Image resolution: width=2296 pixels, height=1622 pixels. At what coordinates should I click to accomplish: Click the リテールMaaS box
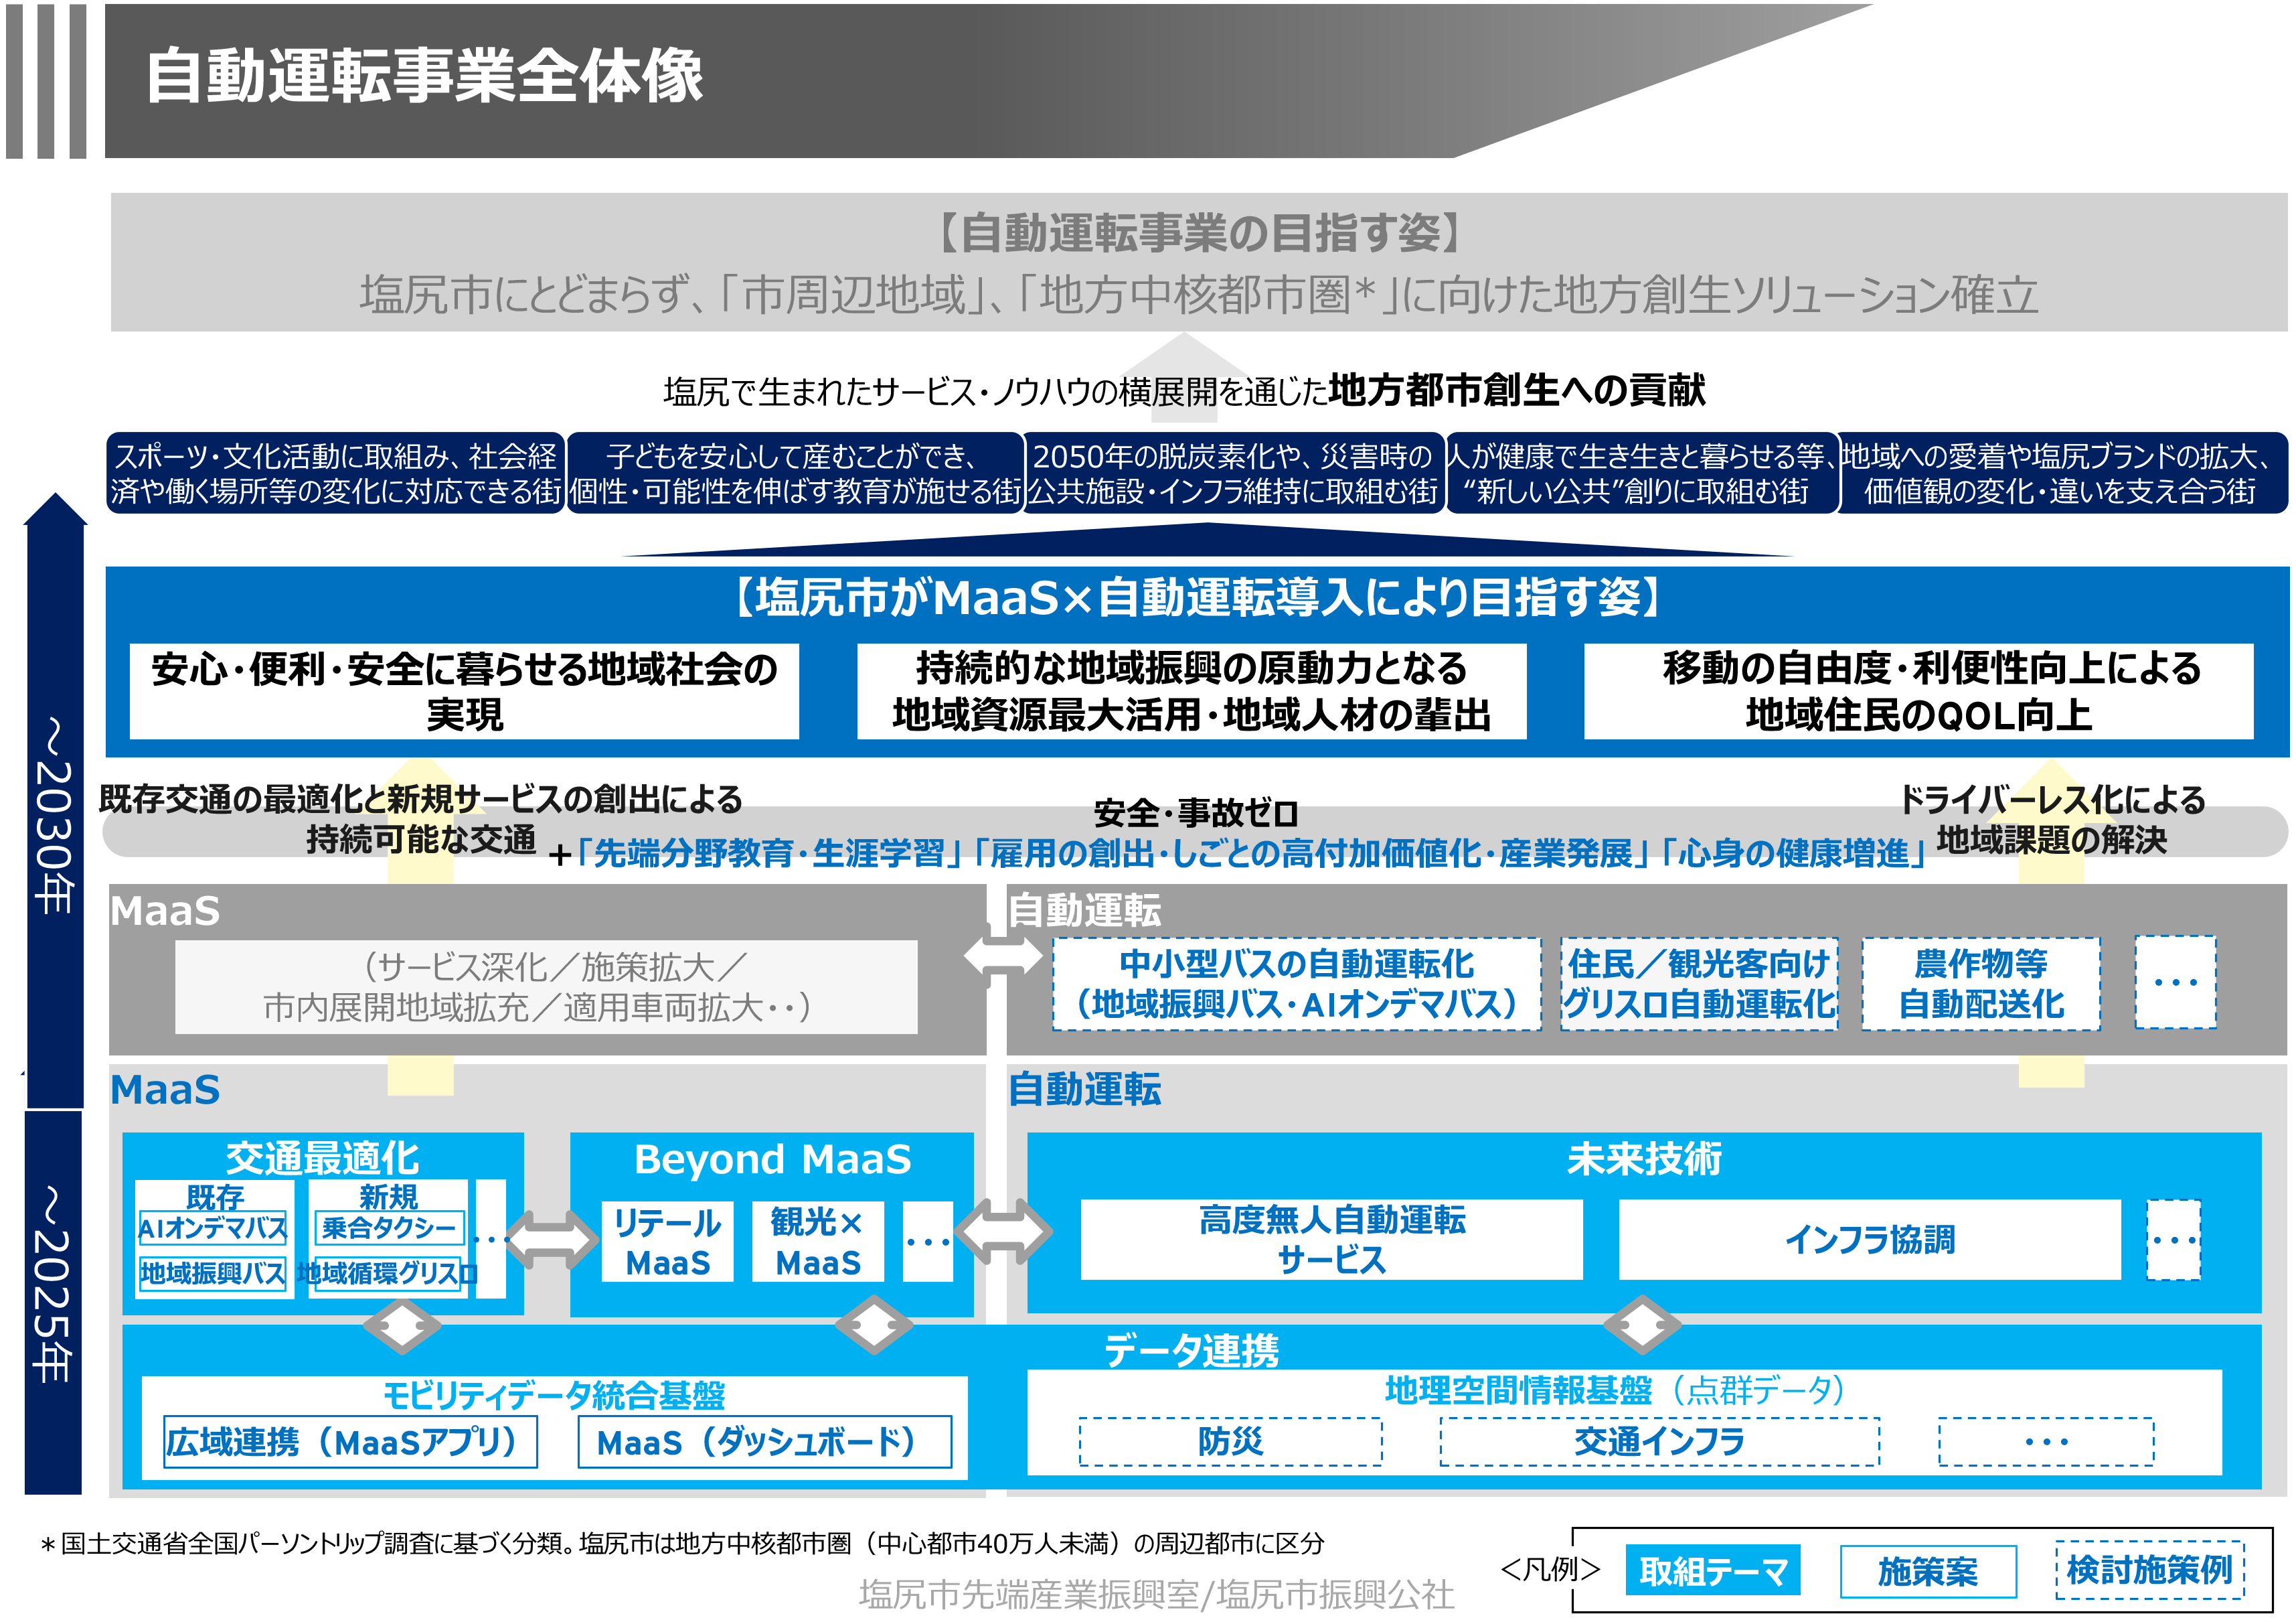(x=667, y=1242)
